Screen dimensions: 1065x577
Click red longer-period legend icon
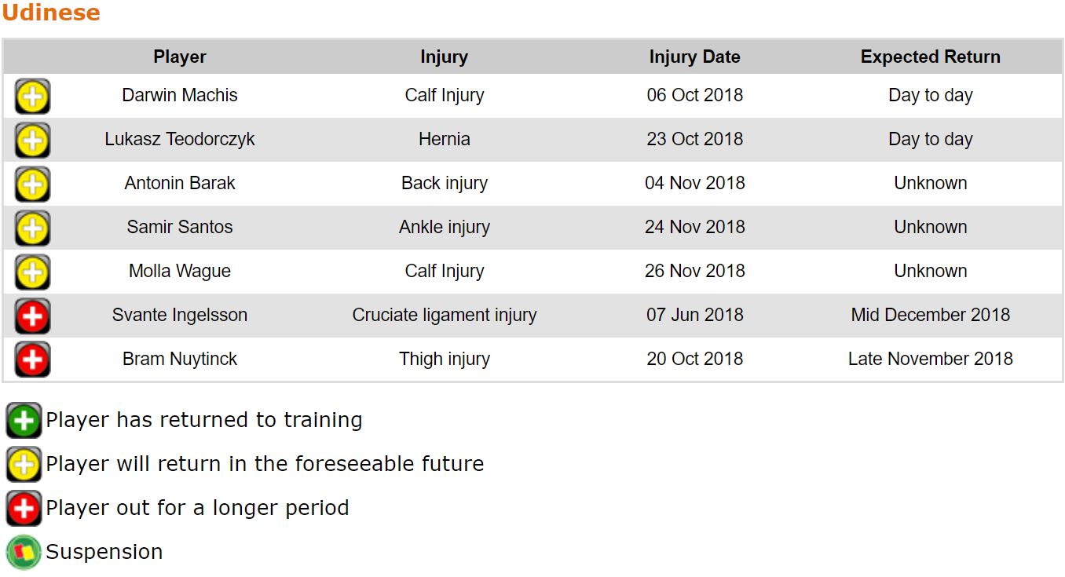tap(24, 509)
